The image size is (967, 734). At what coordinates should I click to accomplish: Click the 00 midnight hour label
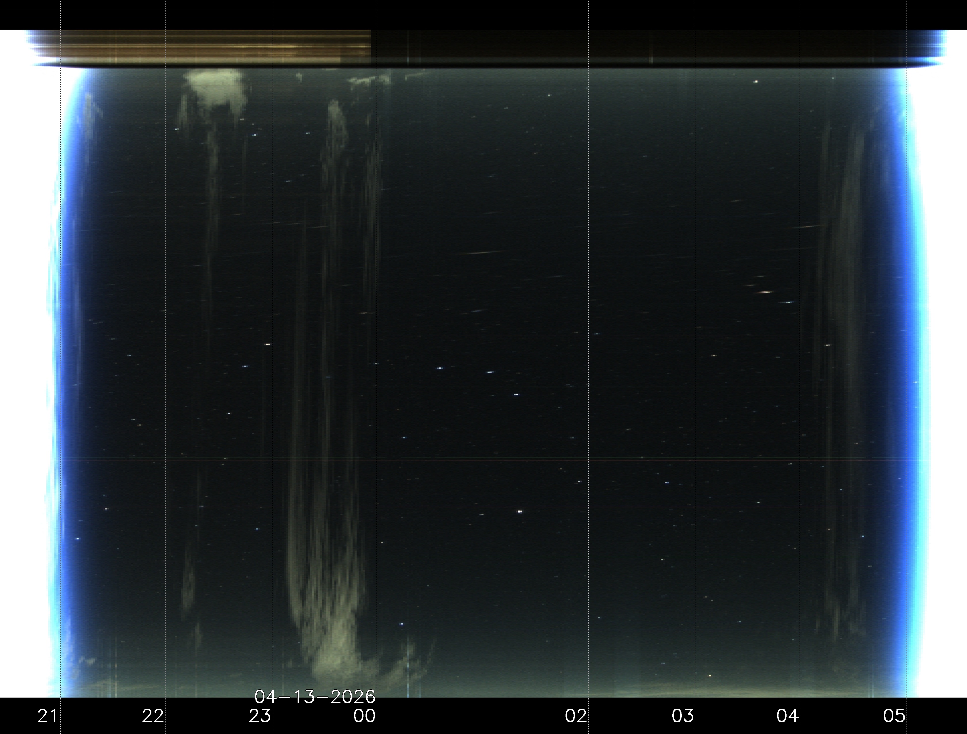[x=365, y=716]
